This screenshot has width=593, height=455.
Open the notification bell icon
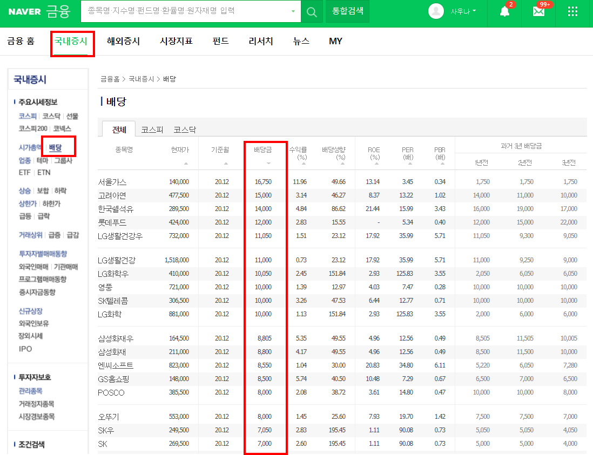pyautogui.click(x=504, y=11)
